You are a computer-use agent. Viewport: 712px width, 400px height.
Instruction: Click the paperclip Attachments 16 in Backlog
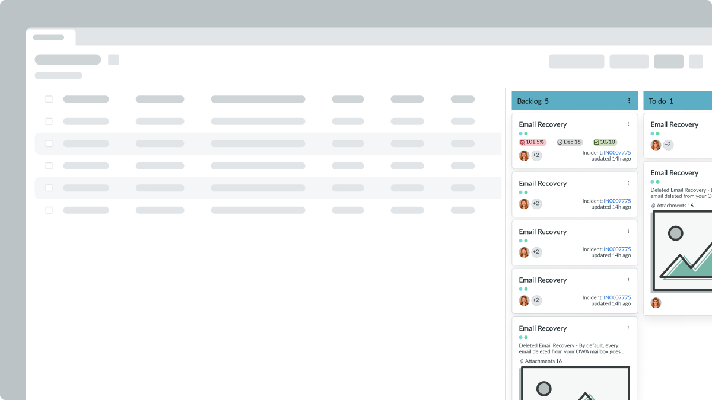541,361
